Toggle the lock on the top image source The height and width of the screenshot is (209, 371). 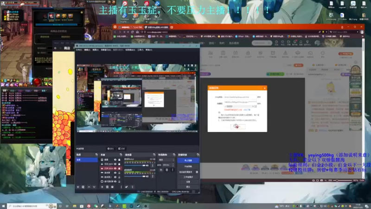tap(119, 160)
